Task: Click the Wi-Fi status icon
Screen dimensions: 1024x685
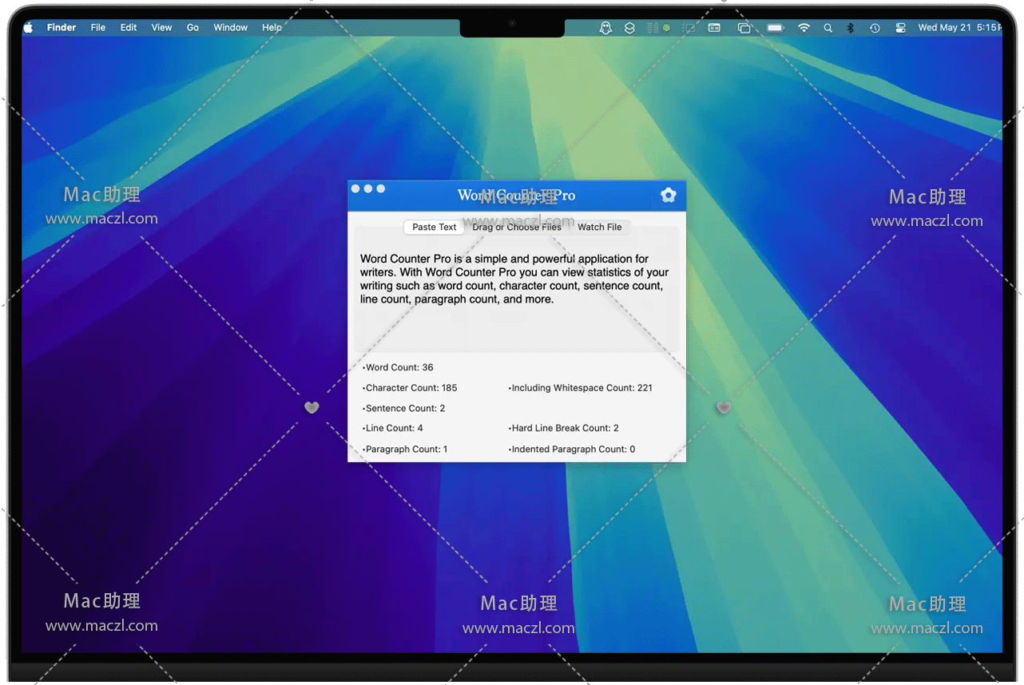Action: click(x=804, y=28)
